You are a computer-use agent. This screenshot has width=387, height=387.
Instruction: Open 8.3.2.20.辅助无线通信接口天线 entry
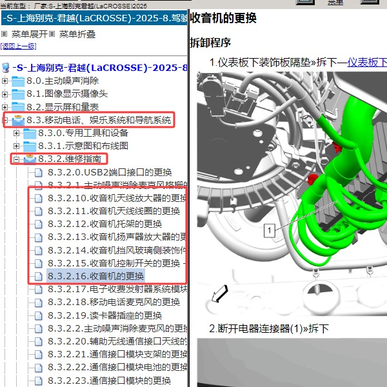click(x=117, y=342)
